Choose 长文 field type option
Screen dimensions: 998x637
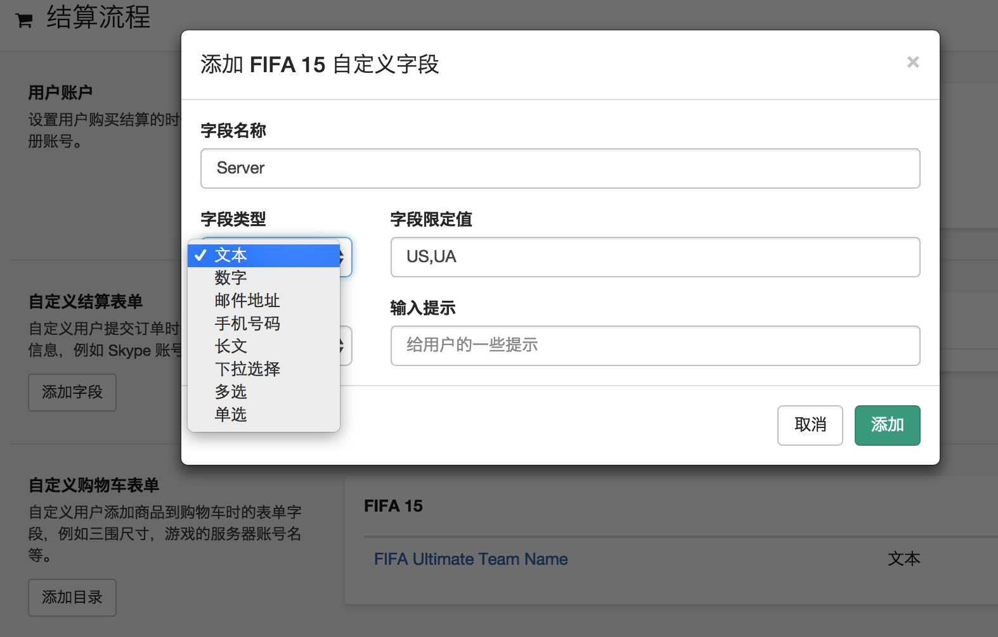[x=230, y=346]
